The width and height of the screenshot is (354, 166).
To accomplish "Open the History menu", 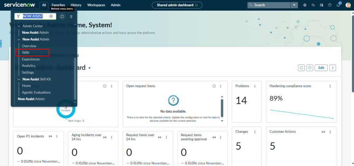I will 76,5.
